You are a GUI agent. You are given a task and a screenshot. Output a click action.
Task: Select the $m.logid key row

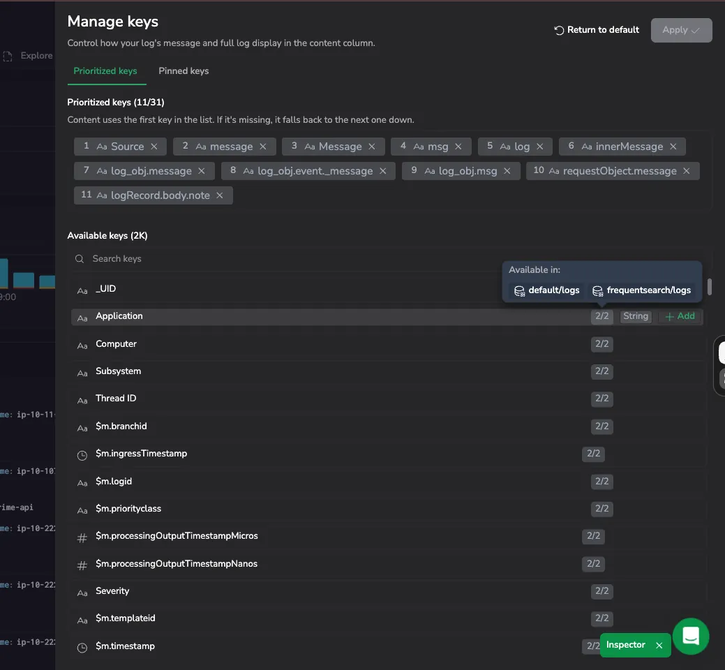tap(387, 482)
